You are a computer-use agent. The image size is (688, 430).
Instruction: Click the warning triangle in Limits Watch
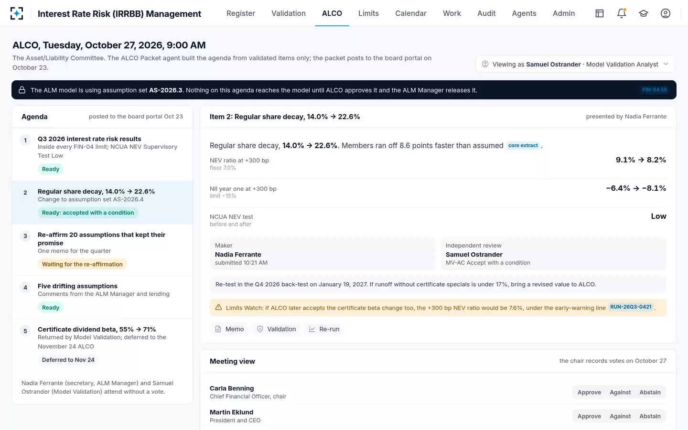pos(218,307)
